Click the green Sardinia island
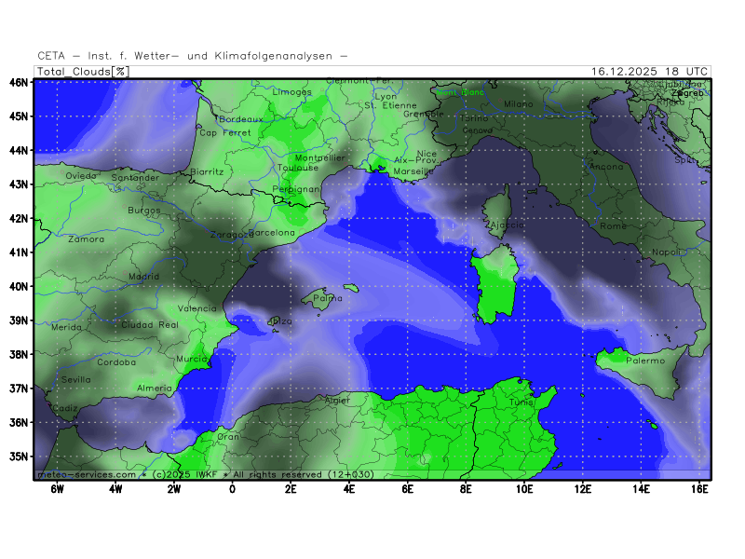The height and width of the screenshot is (559, 745). 491,284
